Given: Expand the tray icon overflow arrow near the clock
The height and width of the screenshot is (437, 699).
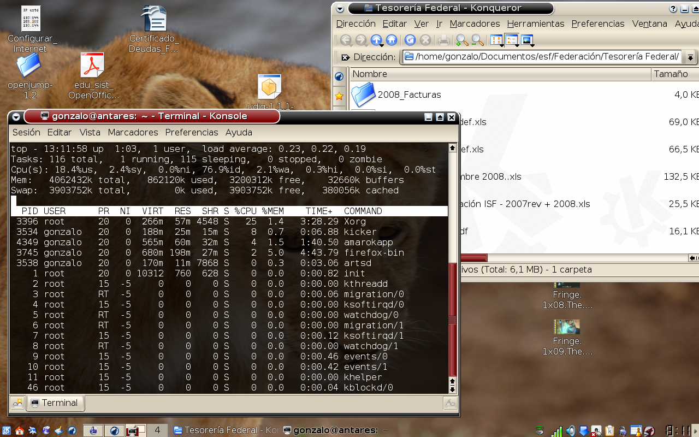Looking at the screenshot, I should [x=695, y=430].
